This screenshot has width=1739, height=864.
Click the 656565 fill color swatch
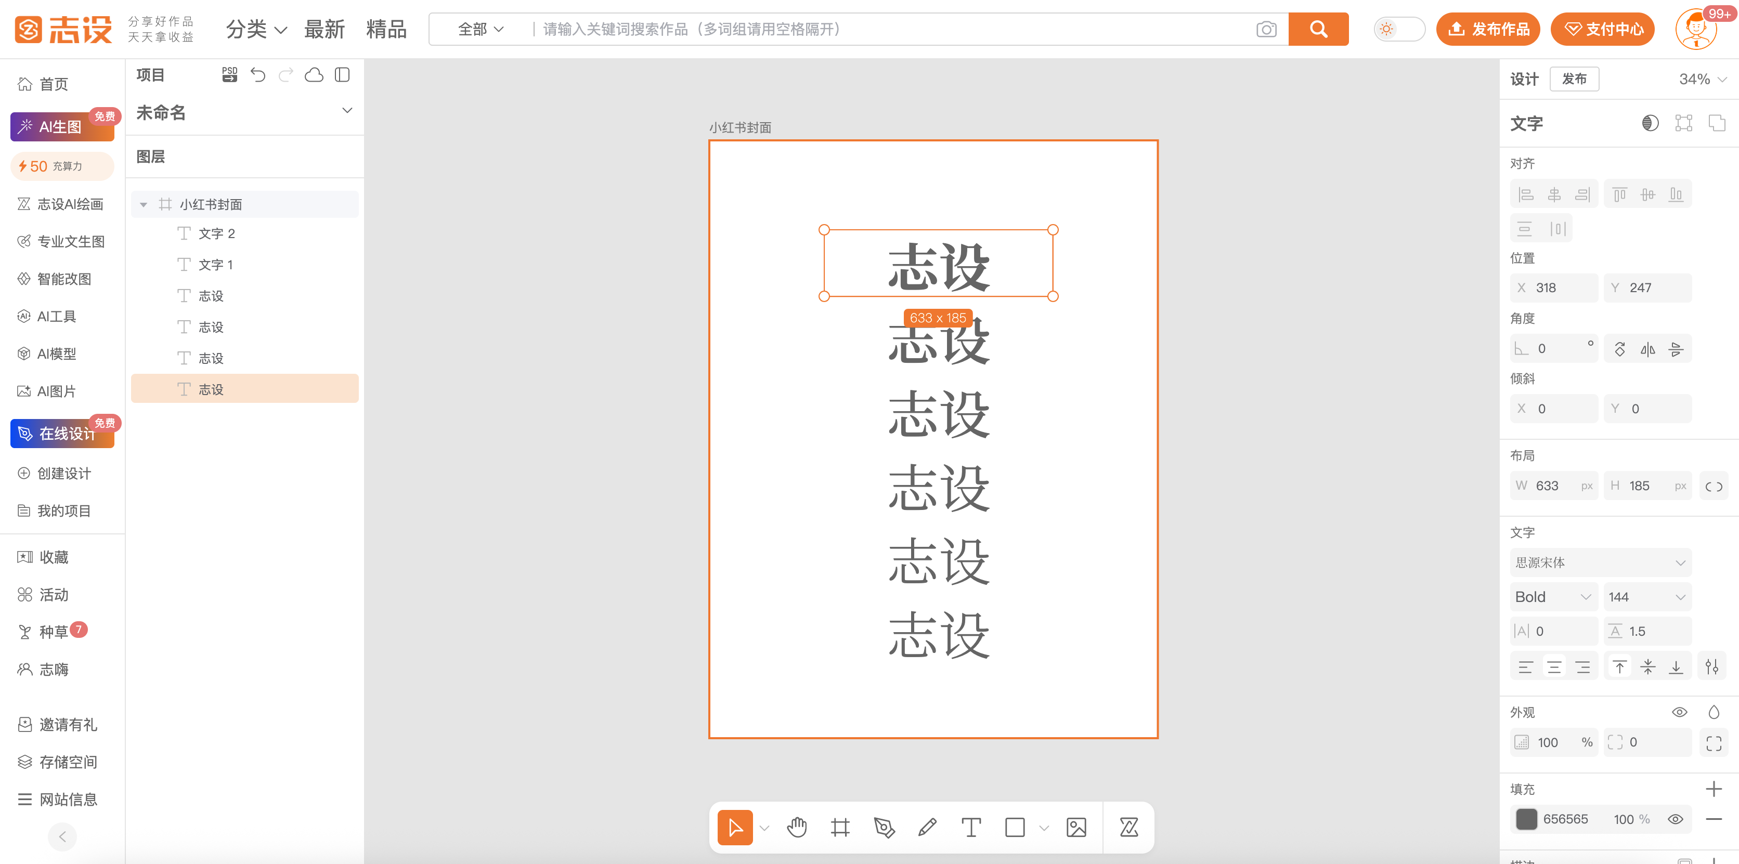pyautogui.click(x=1526, y=819)
